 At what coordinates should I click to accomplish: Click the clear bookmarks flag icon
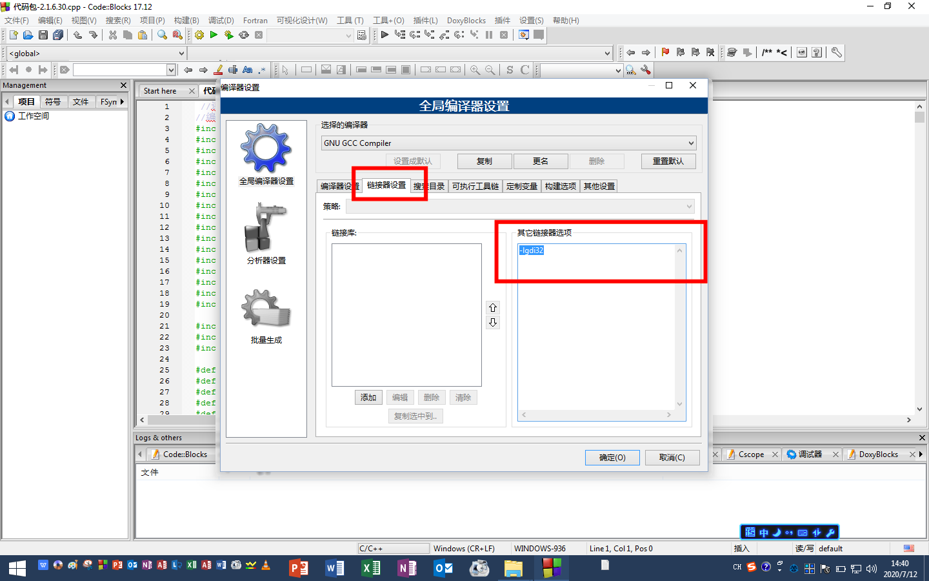point(710,52)
